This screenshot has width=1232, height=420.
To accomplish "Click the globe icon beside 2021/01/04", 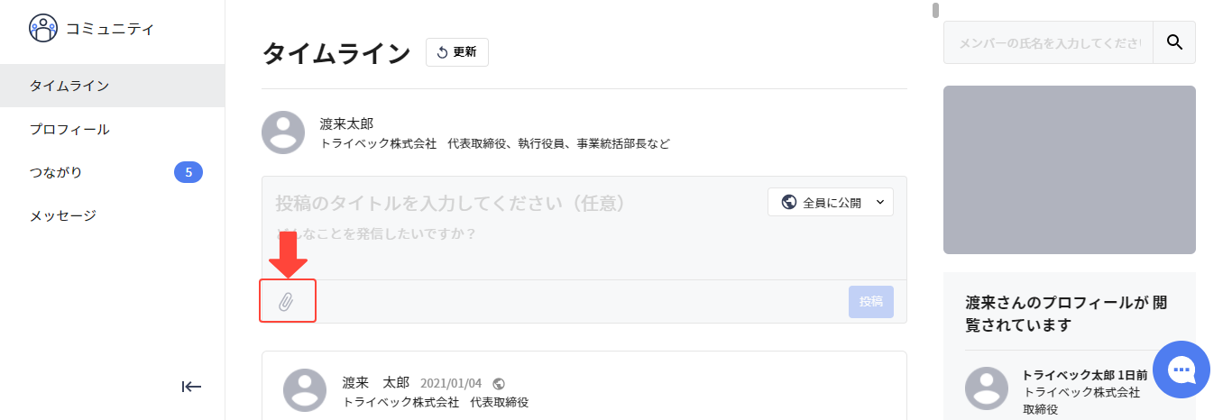I will [500, 383].
